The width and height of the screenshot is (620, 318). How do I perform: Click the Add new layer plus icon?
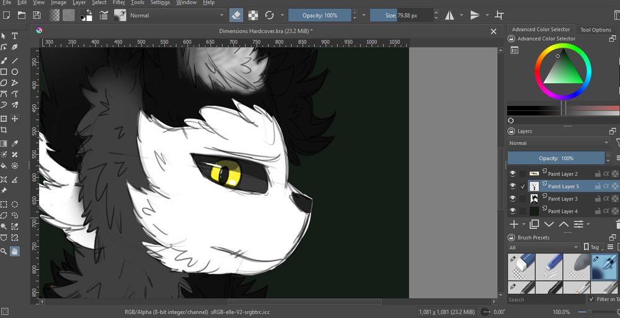(x=513, y=224)
